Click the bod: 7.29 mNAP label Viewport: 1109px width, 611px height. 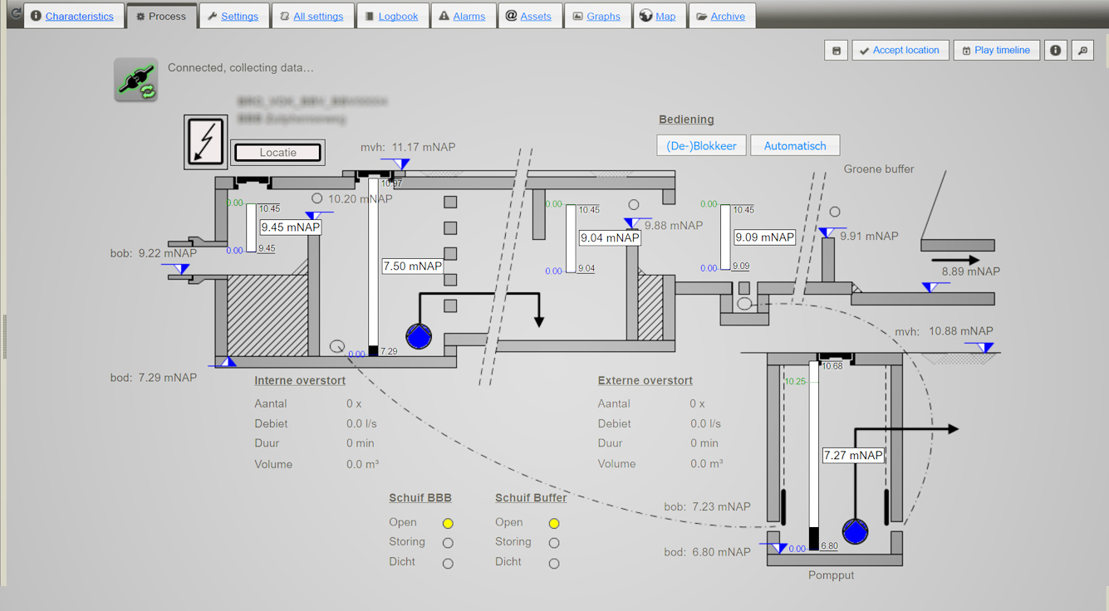(x=154, y=378)
